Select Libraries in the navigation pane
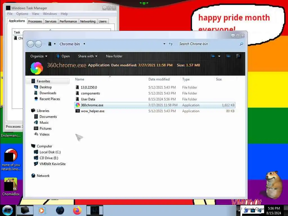Screen dimensions: 288x216 tap(43, 111)
